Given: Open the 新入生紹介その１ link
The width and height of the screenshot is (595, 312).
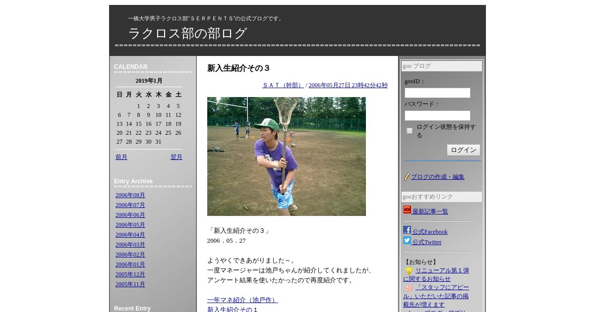Looking at the screenshot, I should [x=233, y=310].
